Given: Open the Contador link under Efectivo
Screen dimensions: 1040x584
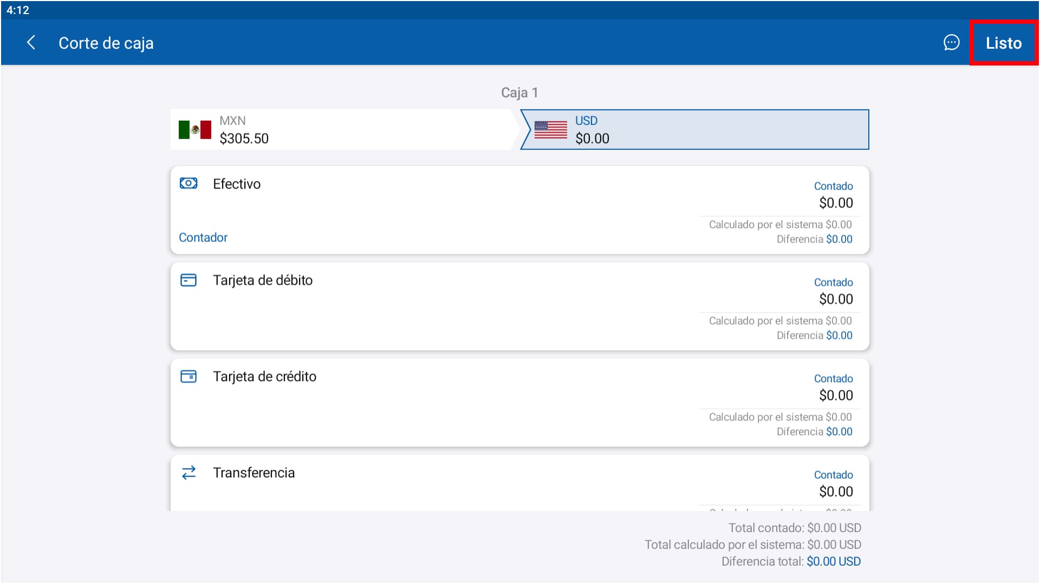Looking at the screenshot, I should tap(203, 238).
